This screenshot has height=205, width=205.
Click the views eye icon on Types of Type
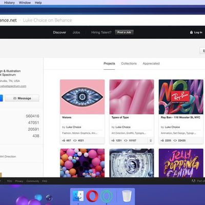click(x=126, y=140)
